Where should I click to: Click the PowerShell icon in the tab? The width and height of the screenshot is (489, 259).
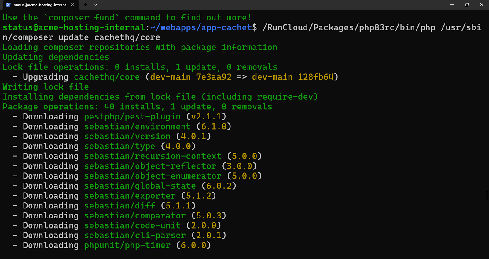point(8,5)
